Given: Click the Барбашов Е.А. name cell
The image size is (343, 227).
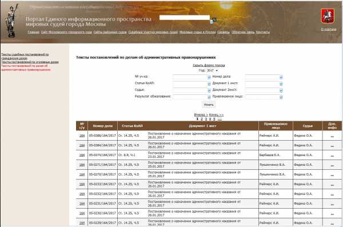Looking at the screenshot, I should [x=270, y=155].
